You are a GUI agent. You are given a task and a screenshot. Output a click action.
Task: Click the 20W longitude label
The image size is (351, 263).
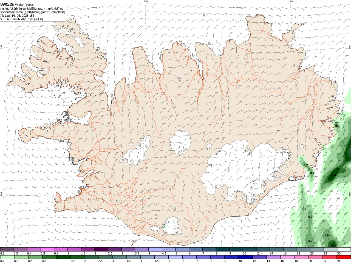[146, 1]
